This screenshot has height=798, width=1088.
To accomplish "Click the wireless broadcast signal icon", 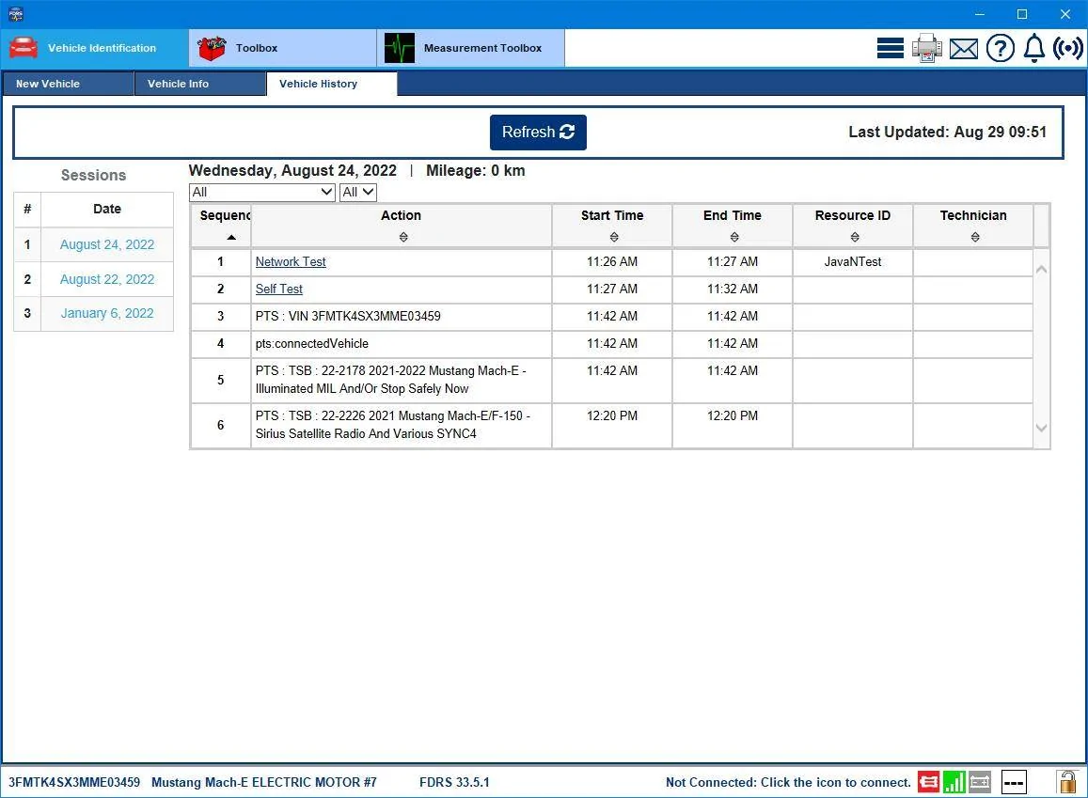I will tap(1067, 48).
